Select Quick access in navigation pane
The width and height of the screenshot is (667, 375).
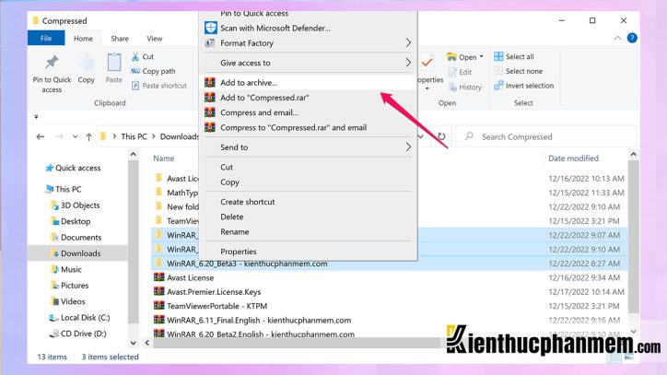point(73,168)
